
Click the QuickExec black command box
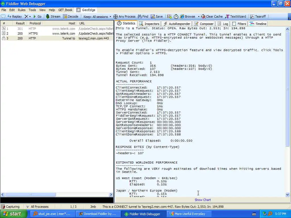tap(57, 200)
